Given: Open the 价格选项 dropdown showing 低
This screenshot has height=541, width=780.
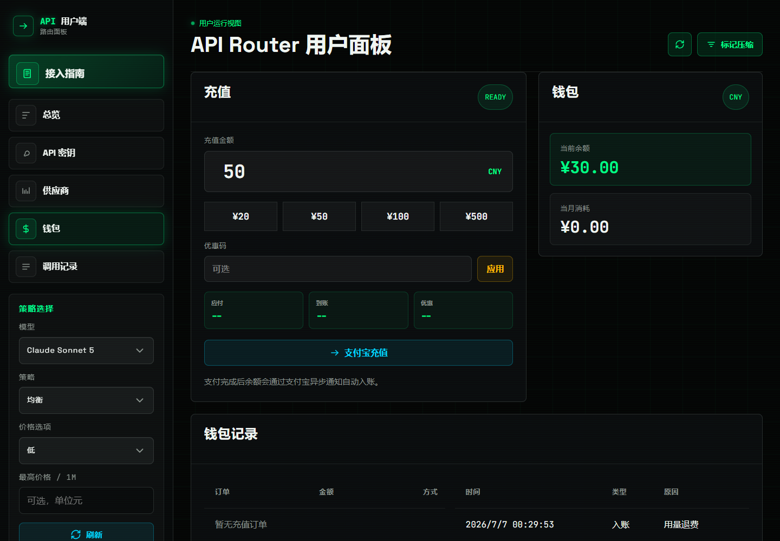Looking at the screenshot, I should [x=86, y=451].
